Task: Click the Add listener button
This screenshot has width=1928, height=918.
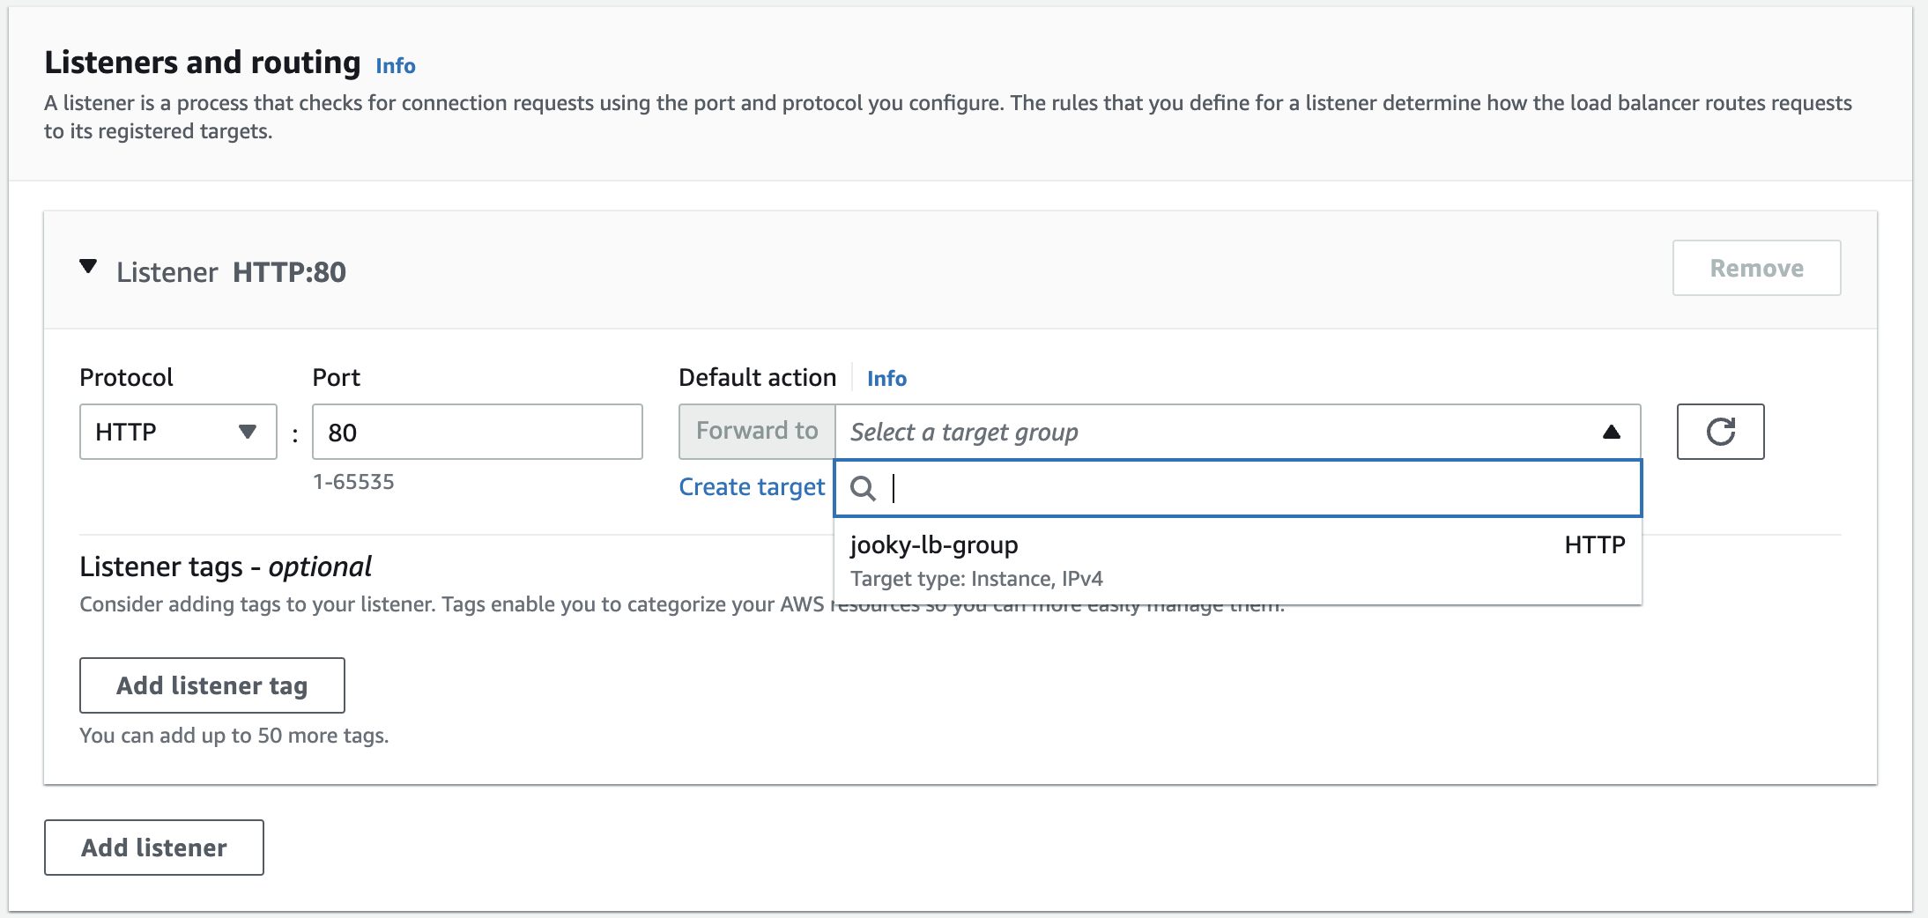Action: tap(154, 848)
